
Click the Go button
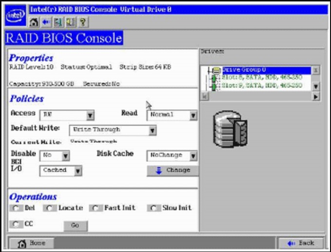75,226
